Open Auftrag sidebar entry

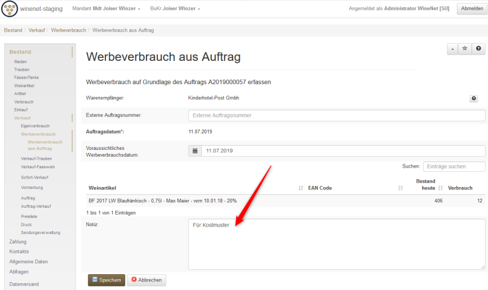tap(28, 198)
